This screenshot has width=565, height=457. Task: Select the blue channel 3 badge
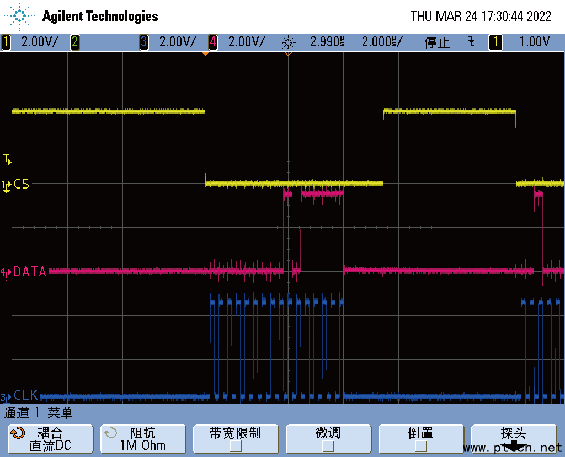143,42
